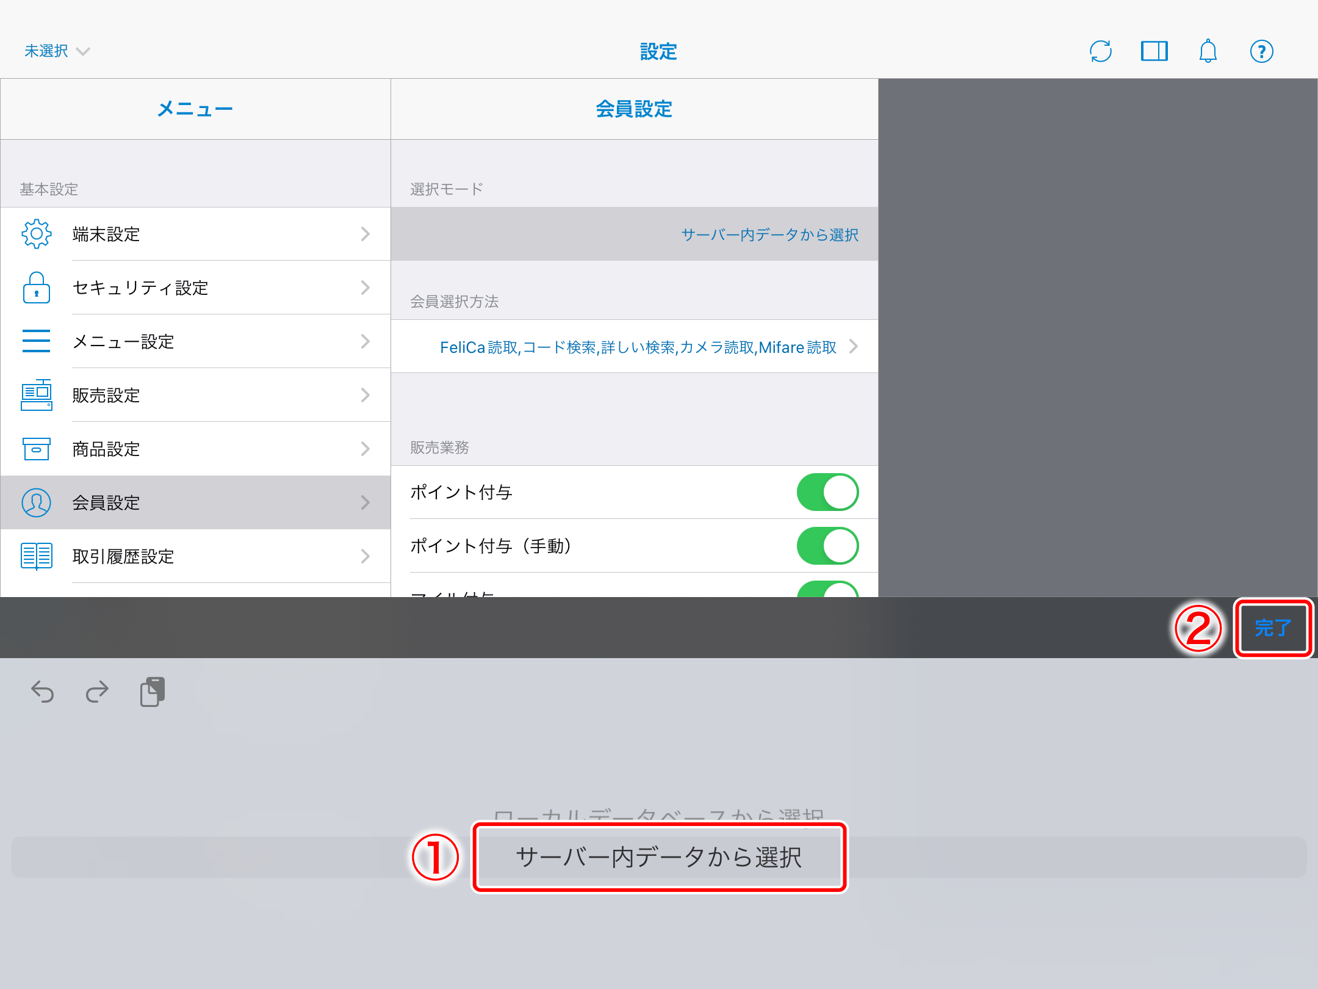The width and height of the screenshot is (1318, 989).
Task: Expand 端末設定 row chevron
Action: [x=366, y=234]
